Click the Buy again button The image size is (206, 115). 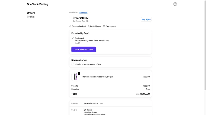146,19
